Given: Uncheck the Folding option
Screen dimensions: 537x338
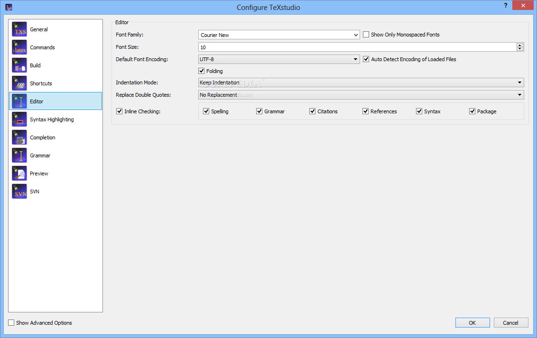Looking at the screenshot, I should pos(201,71).
